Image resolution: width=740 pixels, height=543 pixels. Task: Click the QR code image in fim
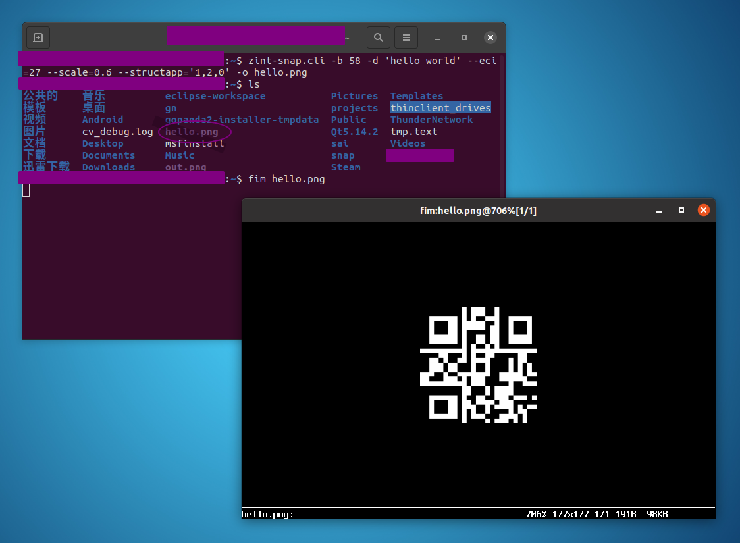480,366
